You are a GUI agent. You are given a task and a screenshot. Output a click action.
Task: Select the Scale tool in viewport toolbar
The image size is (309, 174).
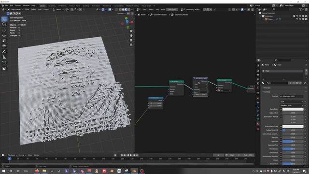(4, 41)
